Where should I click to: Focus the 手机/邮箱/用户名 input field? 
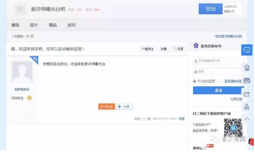pos(218,61)
